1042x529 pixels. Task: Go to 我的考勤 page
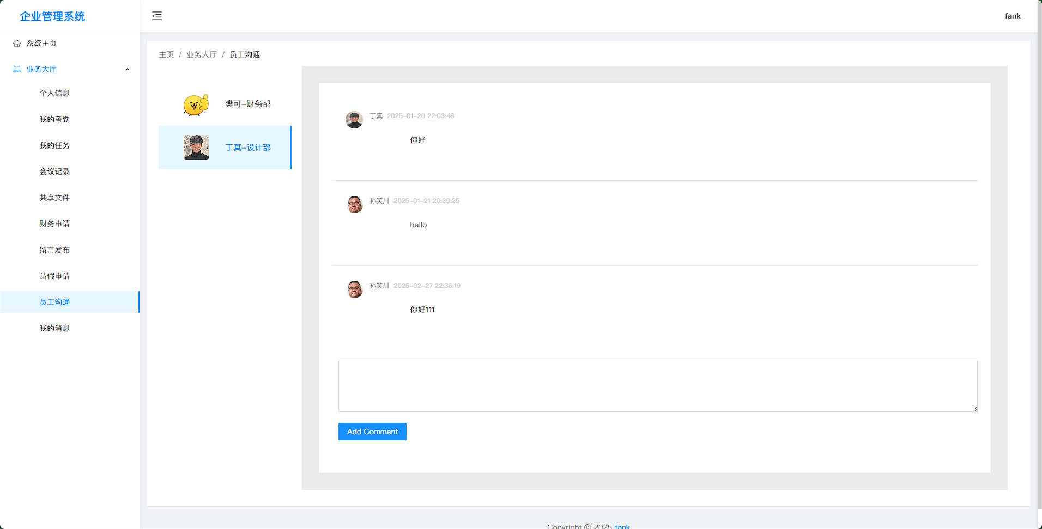(x=54, y=119)
